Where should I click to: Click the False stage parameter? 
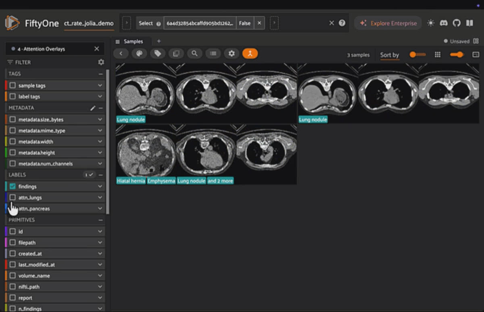[x=244, y=23]
